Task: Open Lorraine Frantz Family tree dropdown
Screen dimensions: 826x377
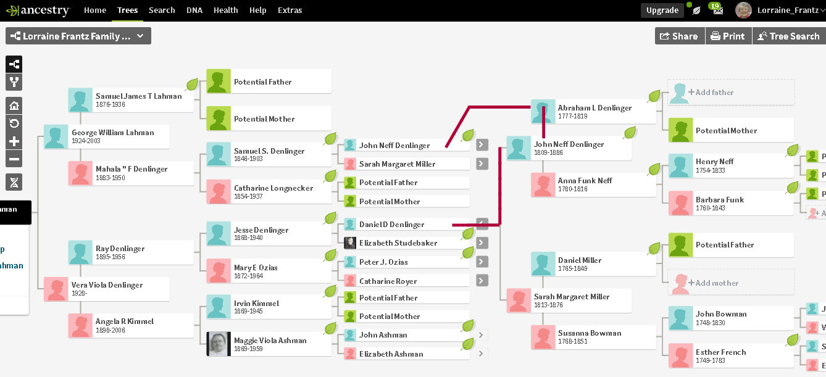Action: click(78, 36)
